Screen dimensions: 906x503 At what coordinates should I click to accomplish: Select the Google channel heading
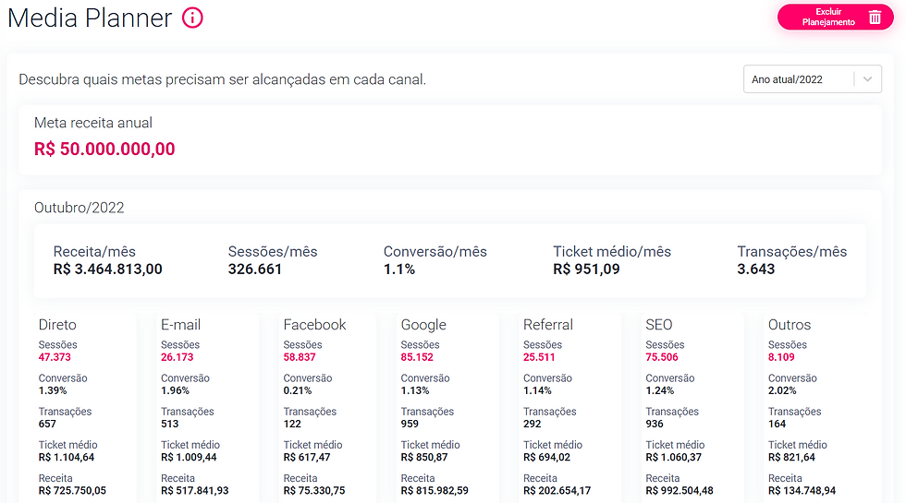(423, 325)
